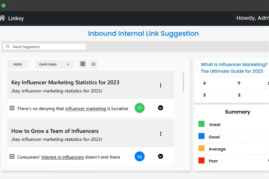Click the Linksy home icon
The width and height of the screenshot is (269, 179).
(x=3, y=18)
